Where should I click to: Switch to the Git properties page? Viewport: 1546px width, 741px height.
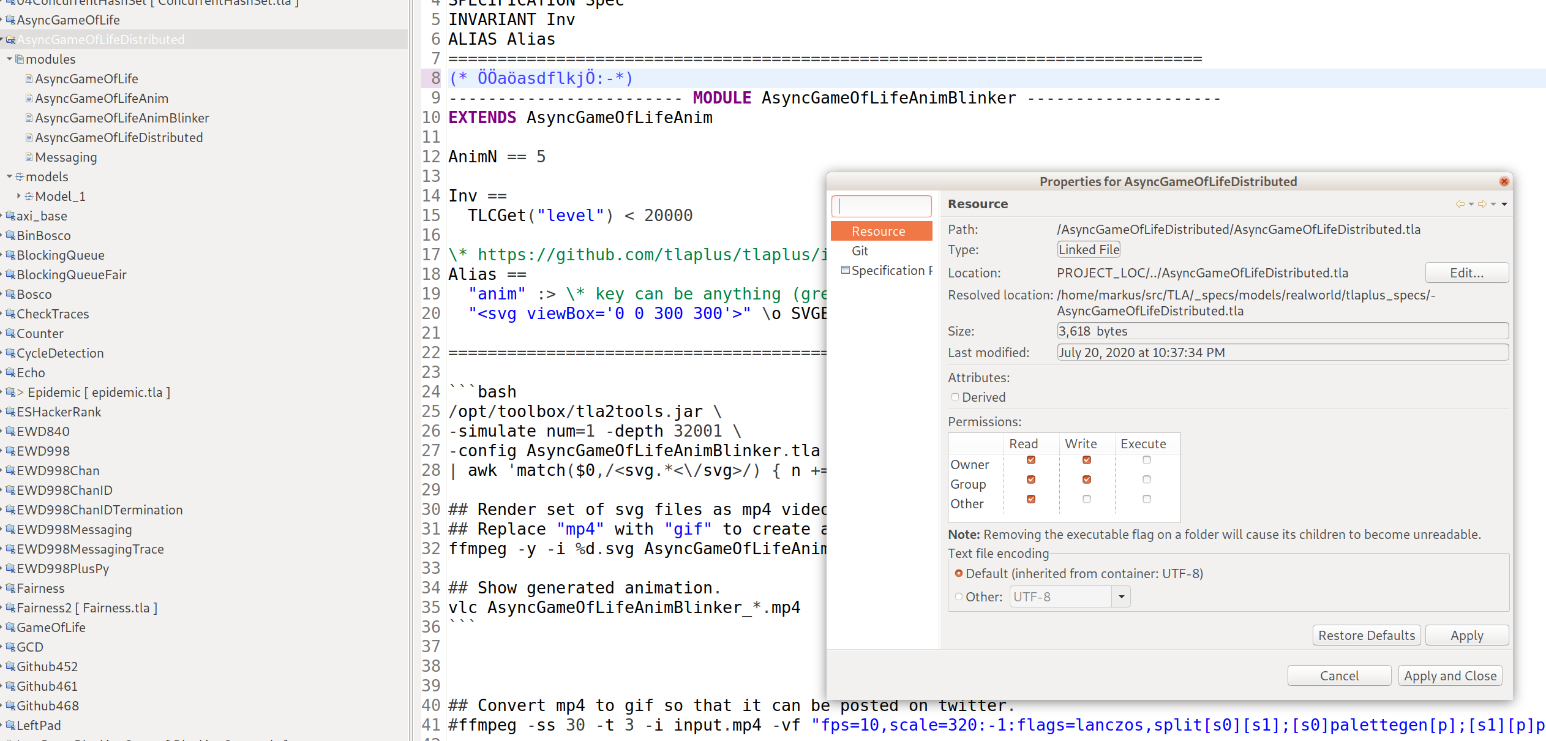860,250
